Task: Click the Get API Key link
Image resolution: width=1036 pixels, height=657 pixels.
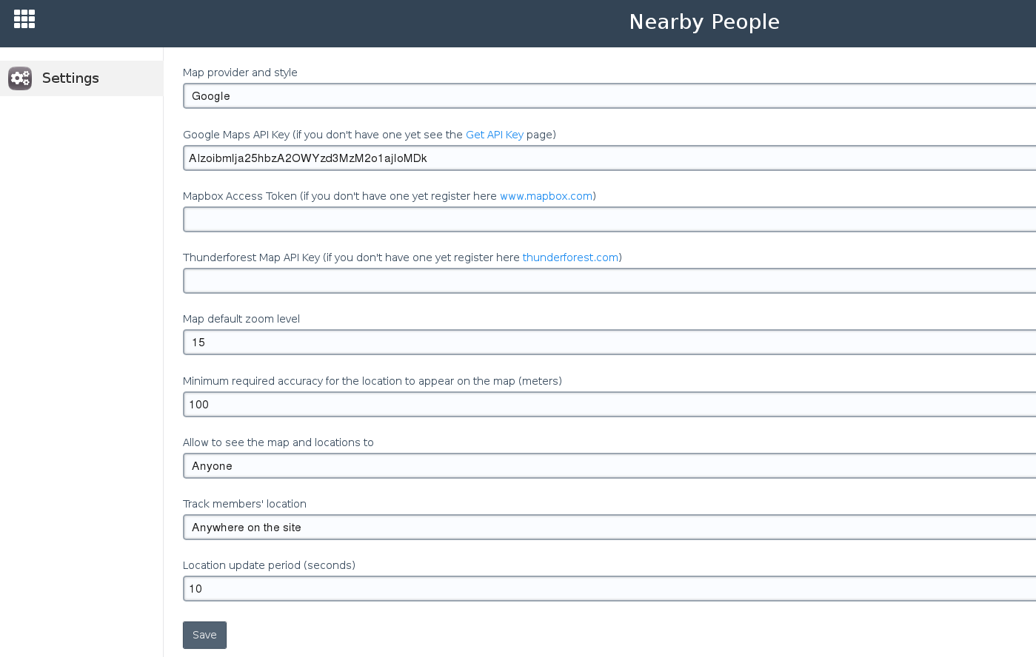Action: tap(494, 135)
